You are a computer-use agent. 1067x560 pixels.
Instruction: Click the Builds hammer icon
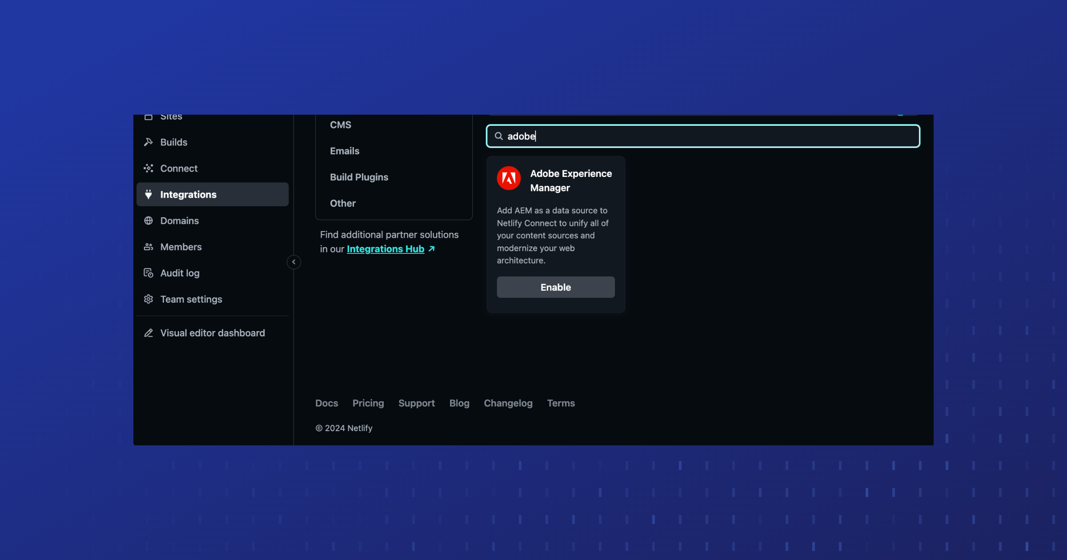point(148,142)
